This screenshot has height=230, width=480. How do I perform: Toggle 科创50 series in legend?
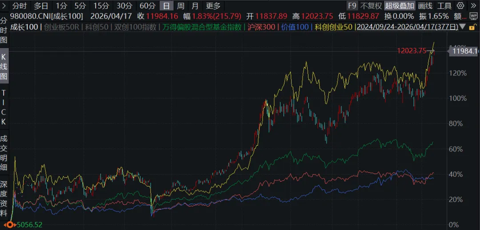coord(96,27)
